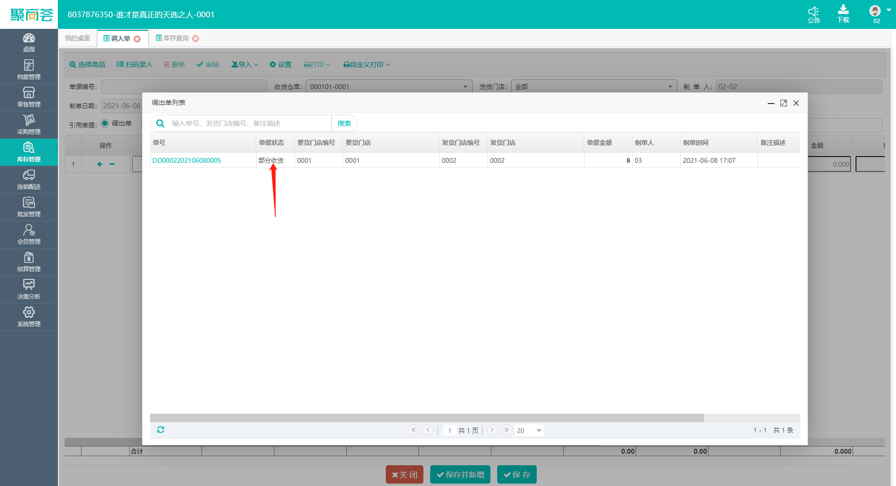Click the magnifier icon in search box
Screen dimensions: 896x486
click(x=161, y=123)
